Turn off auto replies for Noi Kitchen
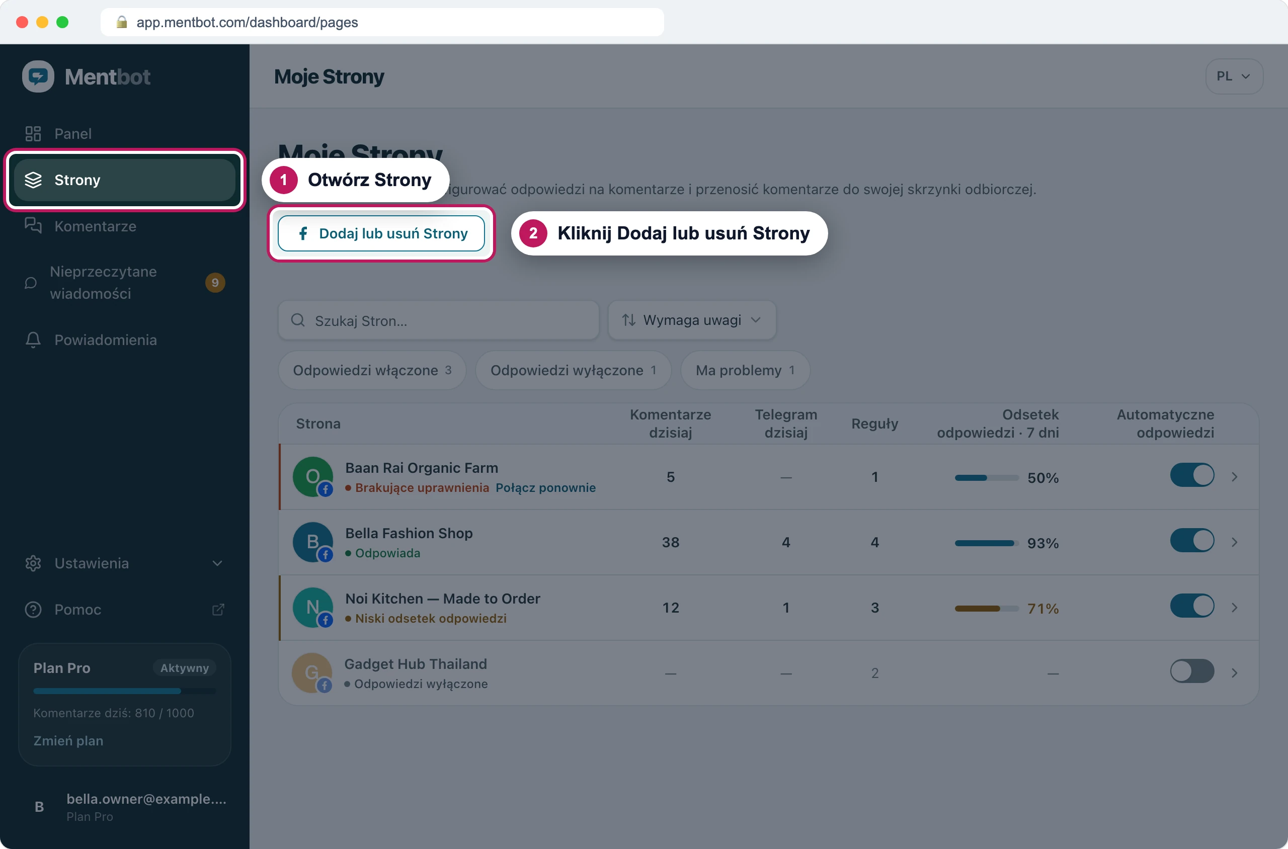This screenshot has width=1288, height=849. [1191, 607]
